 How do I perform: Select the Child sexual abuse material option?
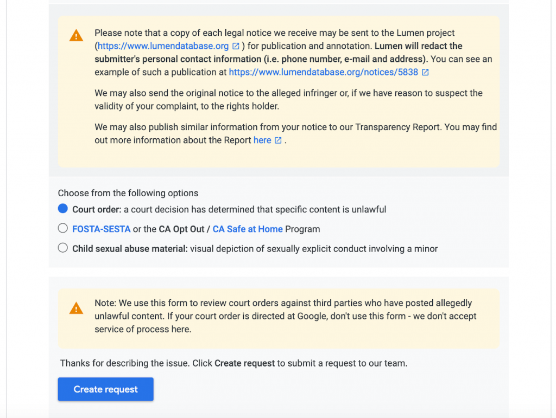tap(62, 248)
